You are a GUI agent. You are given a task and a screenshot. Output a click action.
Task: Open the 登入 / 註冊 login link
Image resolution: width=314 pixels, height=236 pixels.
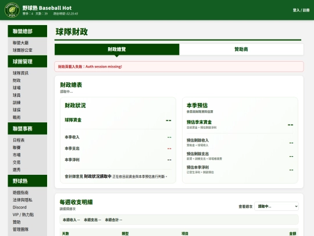(301, 10)
